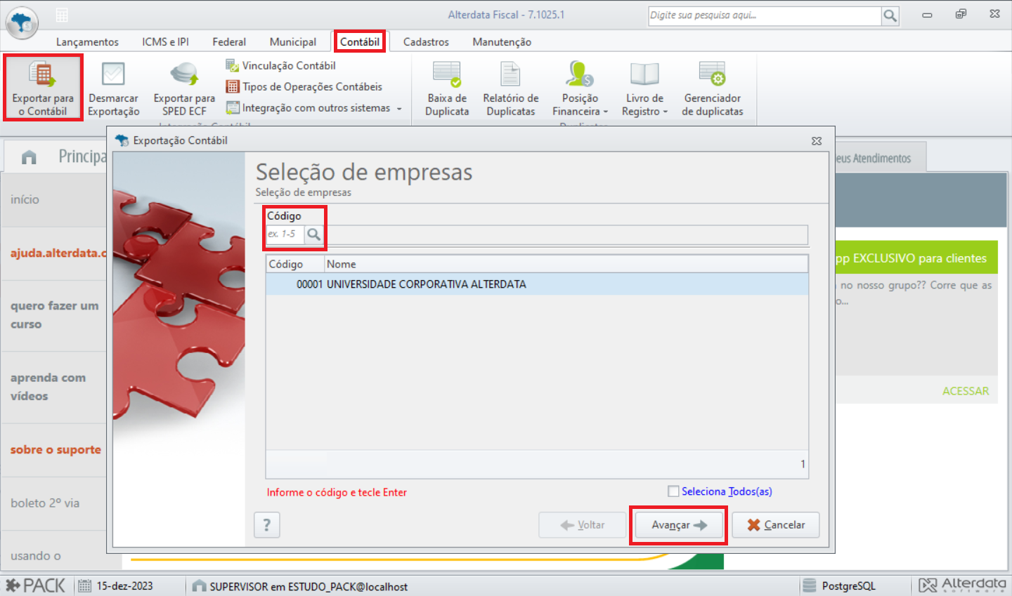Click the calendar icon in status bar
This screenshot has width=1012, height=596.
click(84, 586)
